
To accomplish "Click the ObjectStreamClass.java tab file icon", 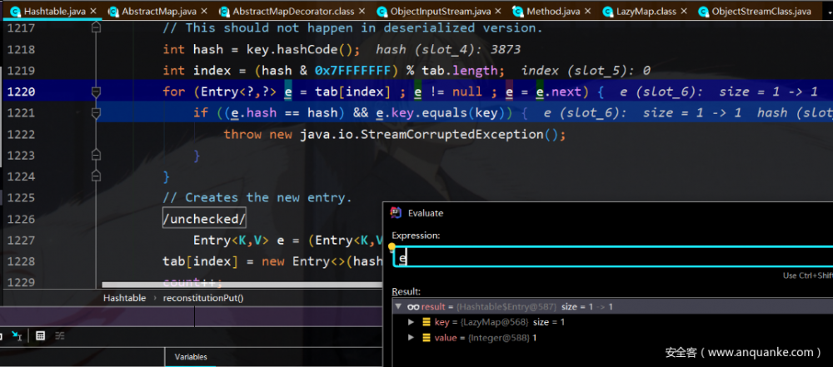I will 703,11.
